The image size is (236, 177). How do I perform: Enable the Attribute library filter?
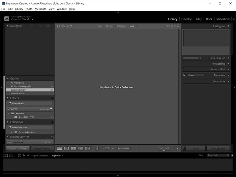pyautogui.click(x=110, y=26)
